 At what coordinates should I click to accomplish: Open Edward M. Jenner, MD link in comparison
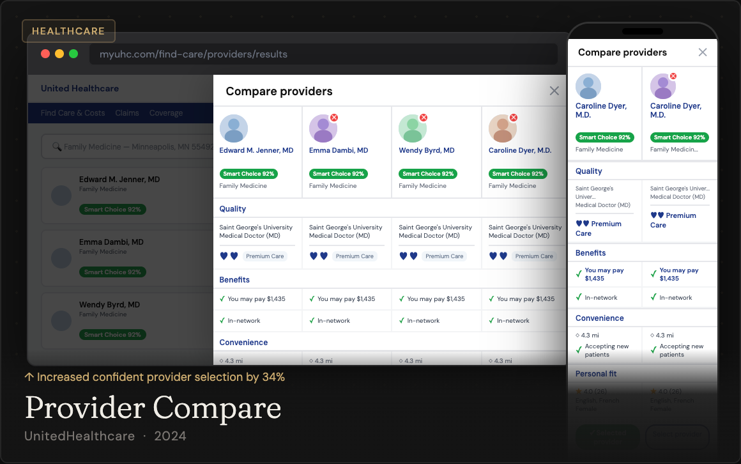coord(256,150)
